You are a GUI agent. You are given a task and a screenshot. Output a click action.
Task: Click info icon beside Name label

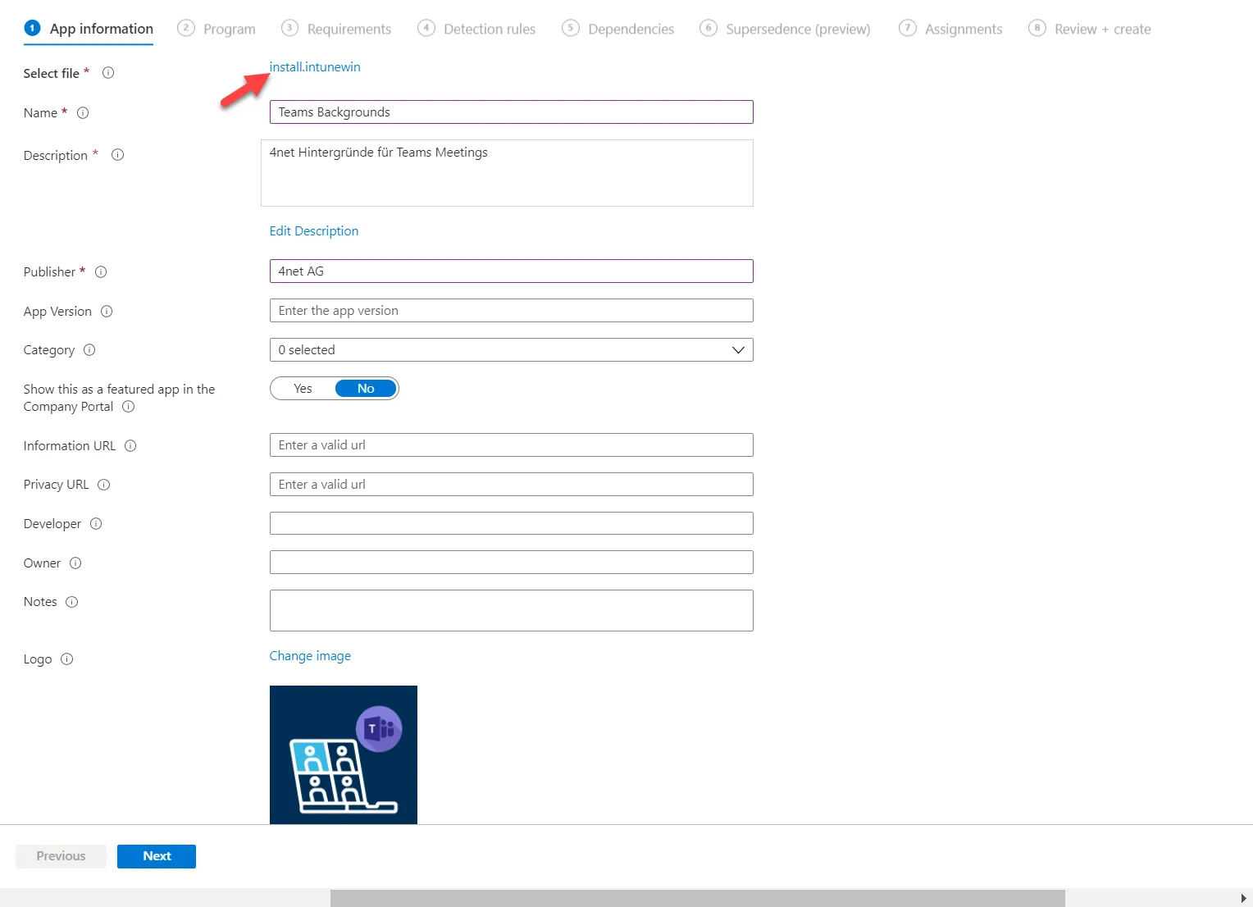(x=83, y=113)
